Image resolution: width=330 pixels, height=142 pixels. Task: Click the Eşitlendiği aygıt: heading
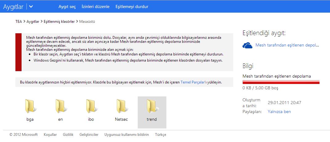(x=264, y=33)
